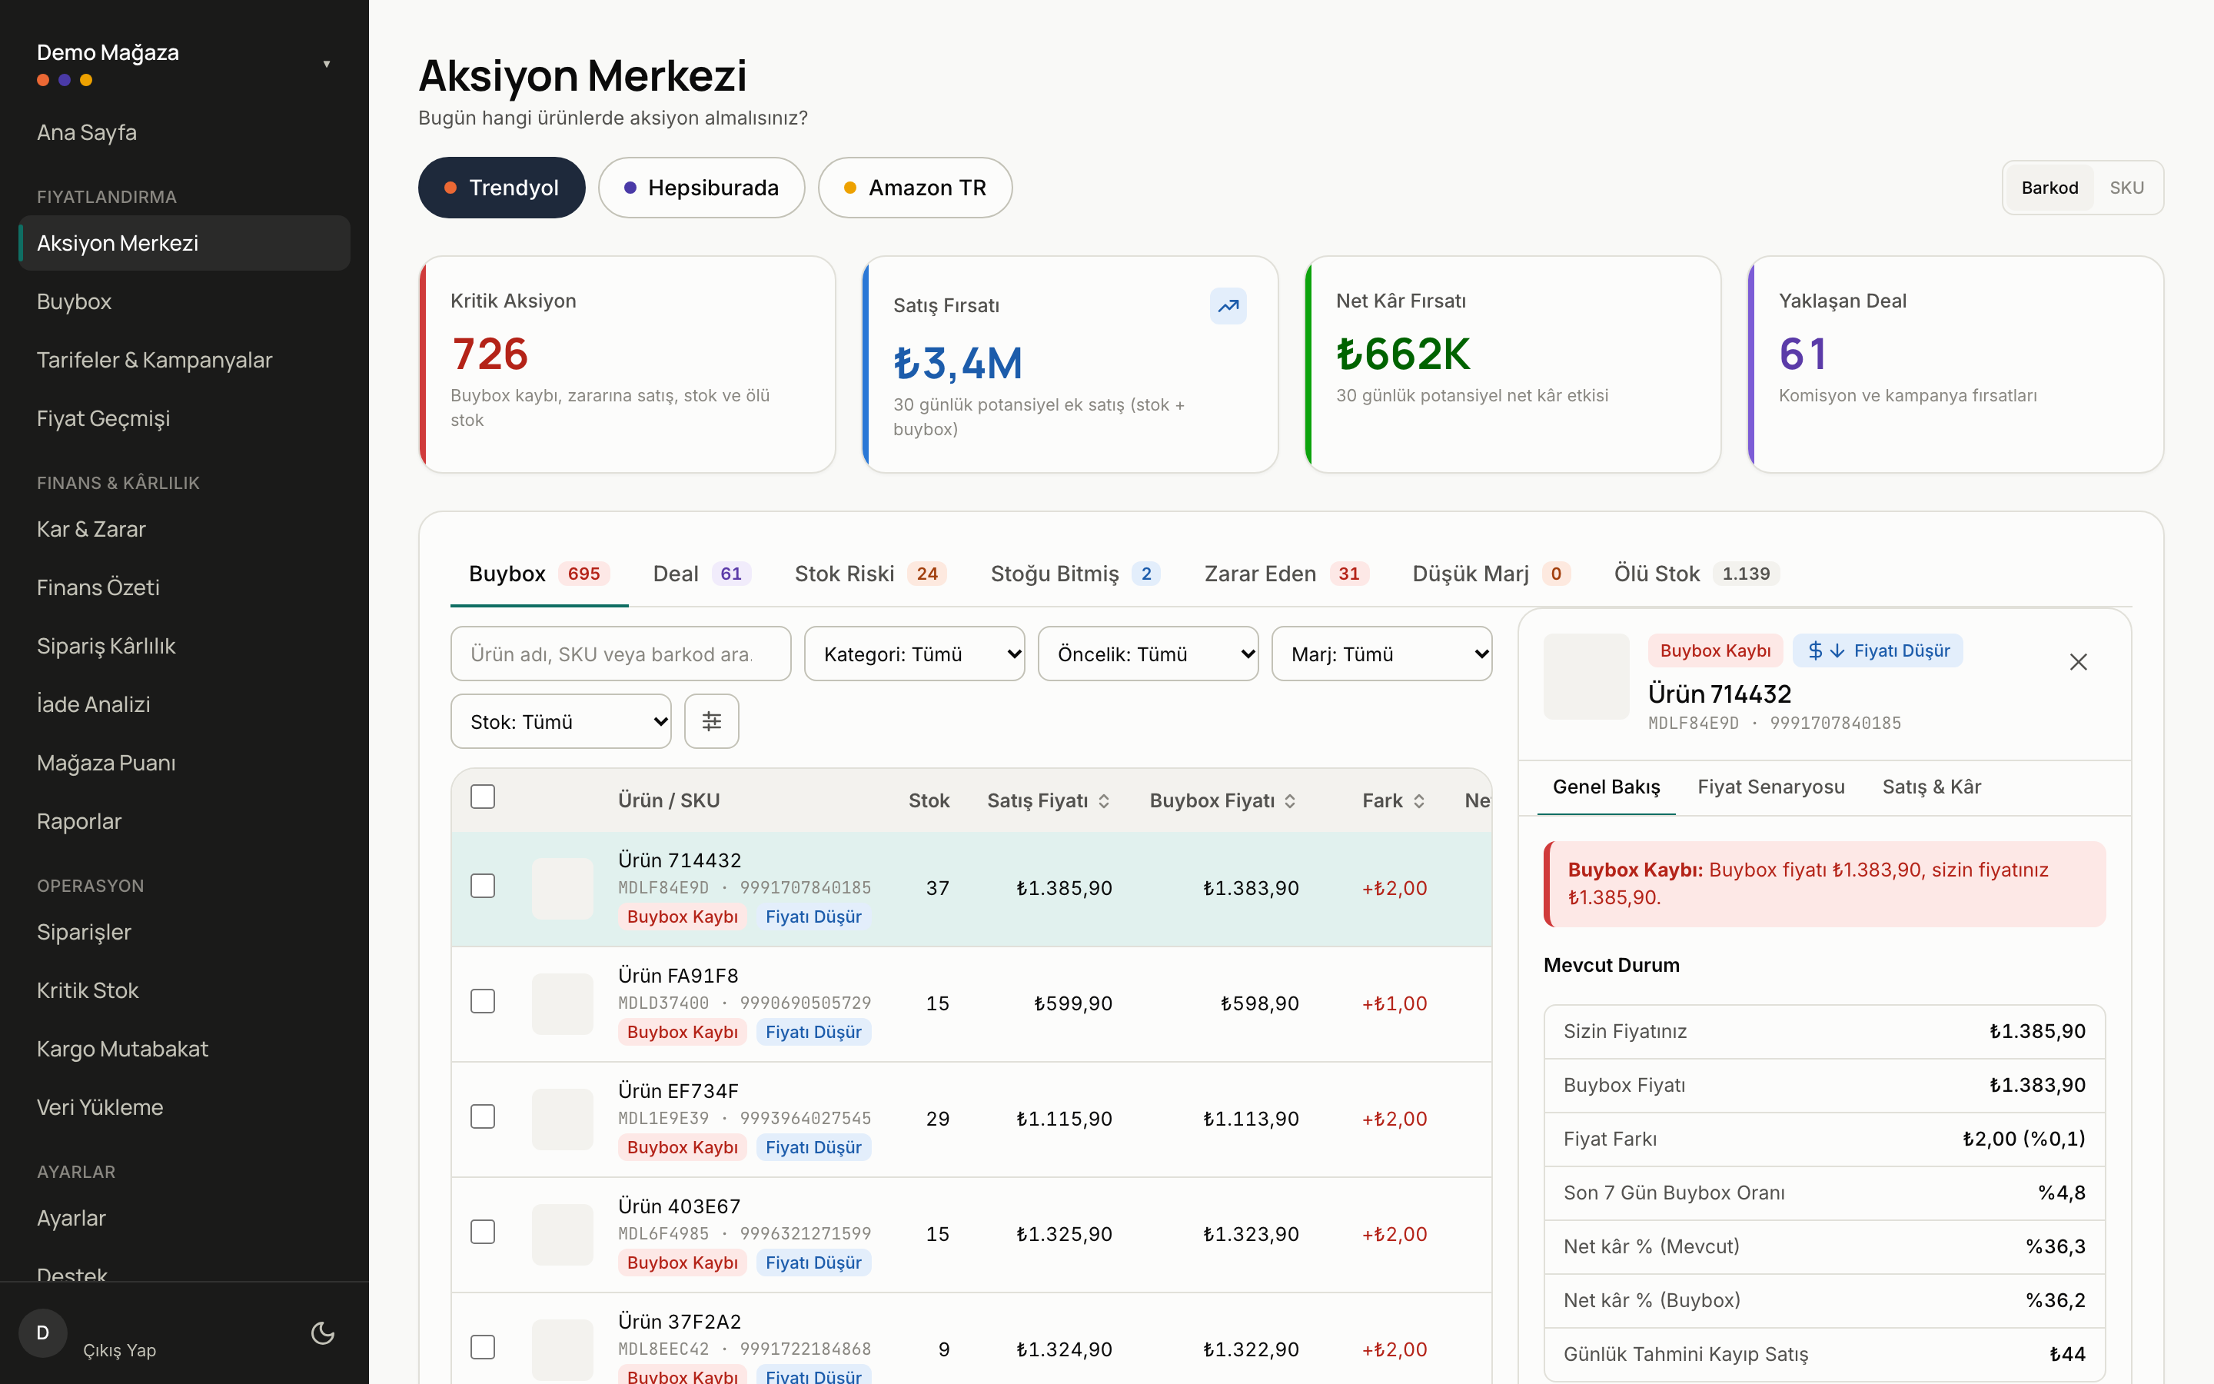Click Fiyatı Düşür tag on Ürün EF734F row

(813, 1147)
